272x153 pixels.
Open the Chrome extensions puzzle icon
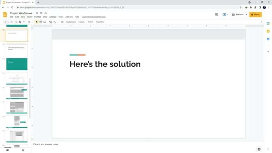[251, 7]
